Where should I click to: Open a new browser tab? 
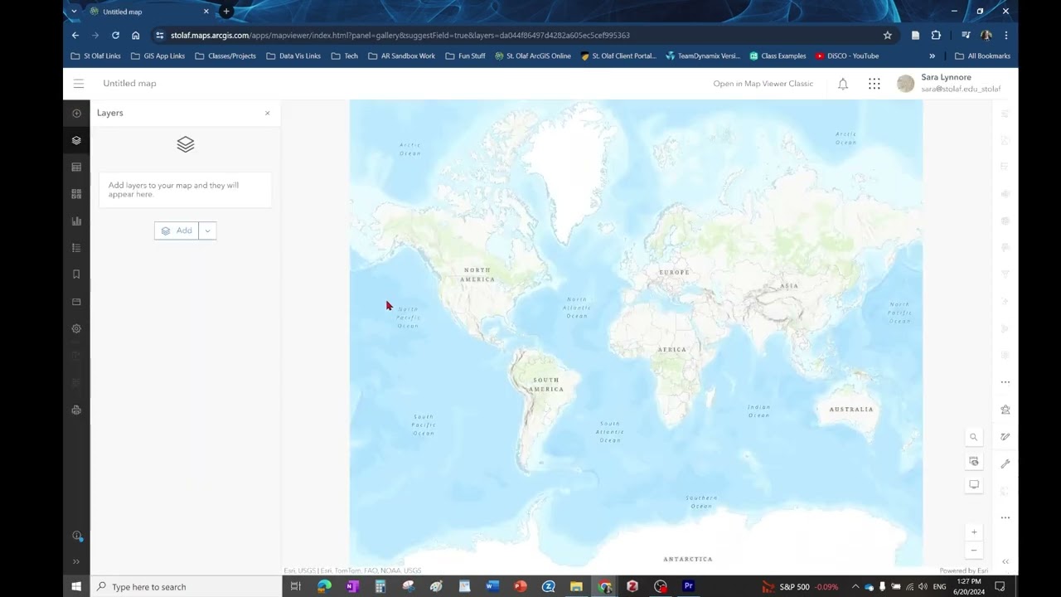(225, 12)
